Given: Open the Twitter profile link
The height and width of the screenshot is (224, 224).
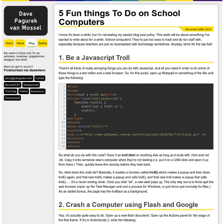Looking at the screenshot, I should coord(24,91).
